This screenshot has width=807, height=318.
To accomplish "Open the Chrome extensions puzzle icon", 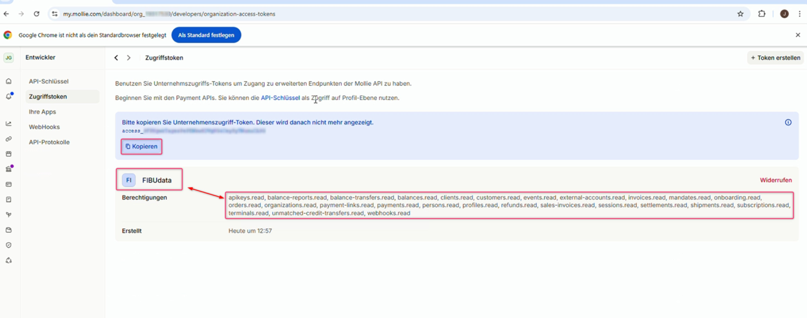I will (x=762, y=14).
